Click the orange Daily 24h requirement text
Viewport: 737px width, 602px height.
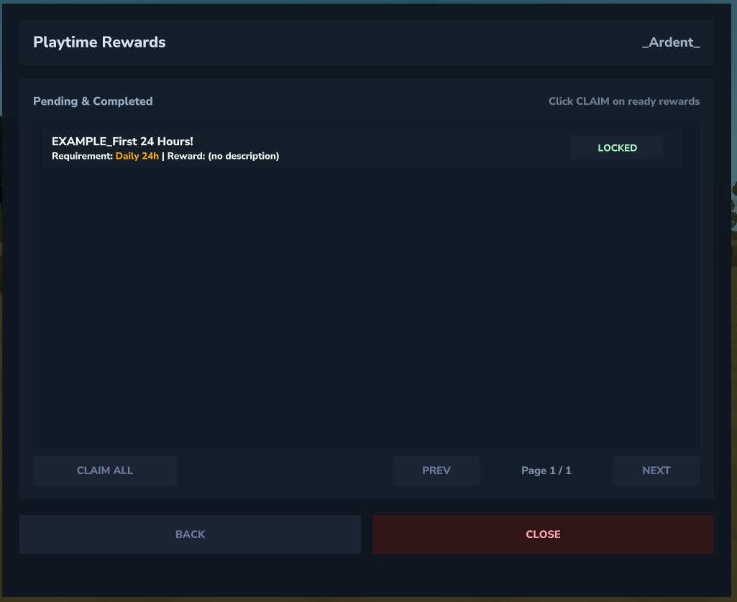[137, 156]
